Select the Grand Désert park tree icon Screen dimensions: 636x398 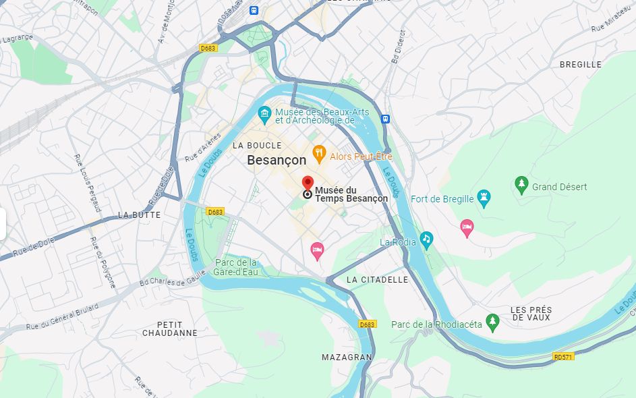[521, 186]
